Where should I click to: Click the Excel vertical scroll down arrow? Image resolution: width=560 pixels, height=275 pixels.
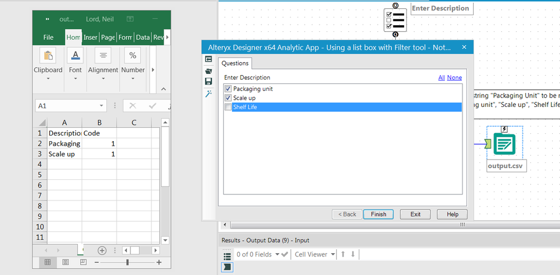tap(165, 240)
